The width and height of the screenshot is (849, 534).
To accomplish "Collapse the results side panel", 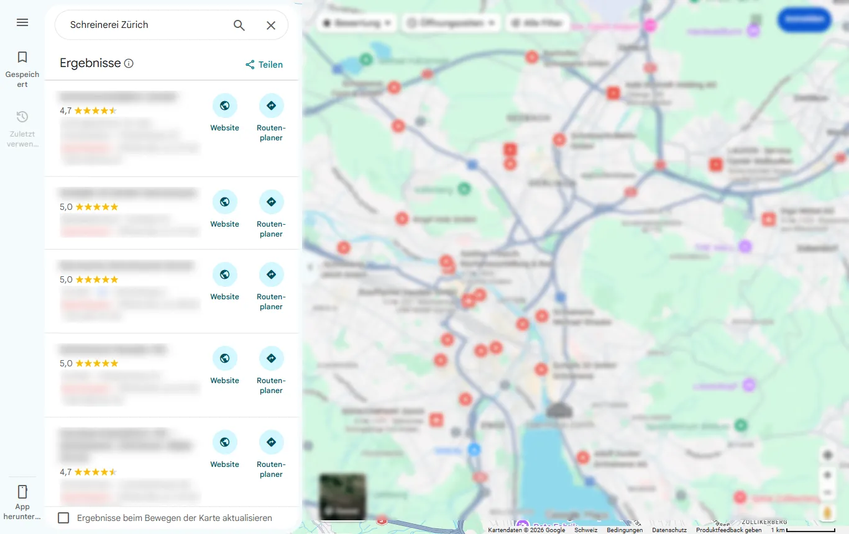I will [x=310, y=267].
